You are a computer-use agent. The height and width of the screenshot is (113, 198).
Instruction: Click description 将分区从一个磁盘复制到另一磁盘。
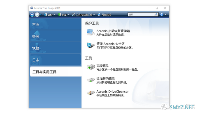pos(117,69)
